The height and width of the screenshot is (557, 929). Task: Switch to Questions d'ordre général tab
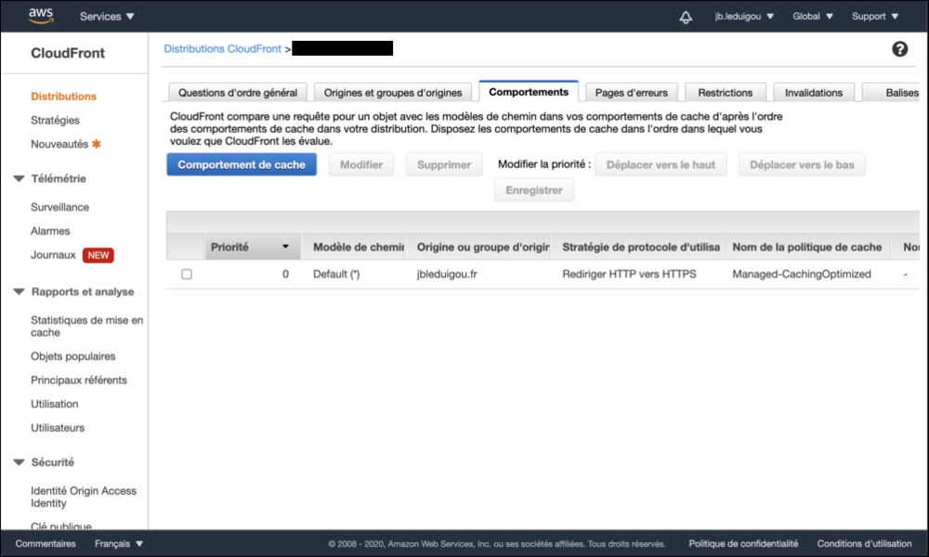click(x=238, y=92)
